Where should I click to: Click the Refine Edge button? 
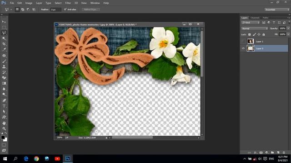pos(91,10)
